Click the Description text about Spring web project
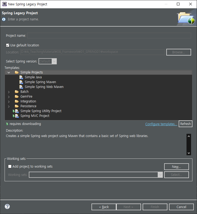The width and height of the screenshot is (197, 214). tap(77, 136)
